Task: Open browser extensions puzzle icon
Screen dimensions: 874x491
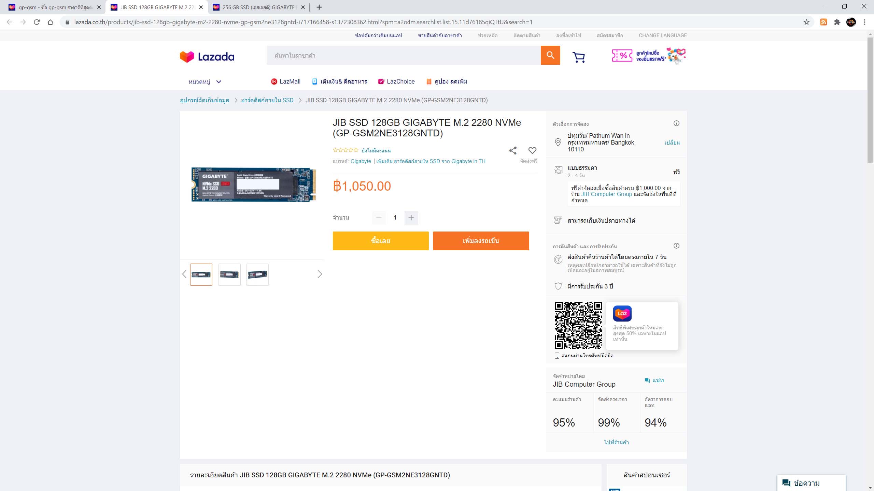Action: click(x=837, y=22)
